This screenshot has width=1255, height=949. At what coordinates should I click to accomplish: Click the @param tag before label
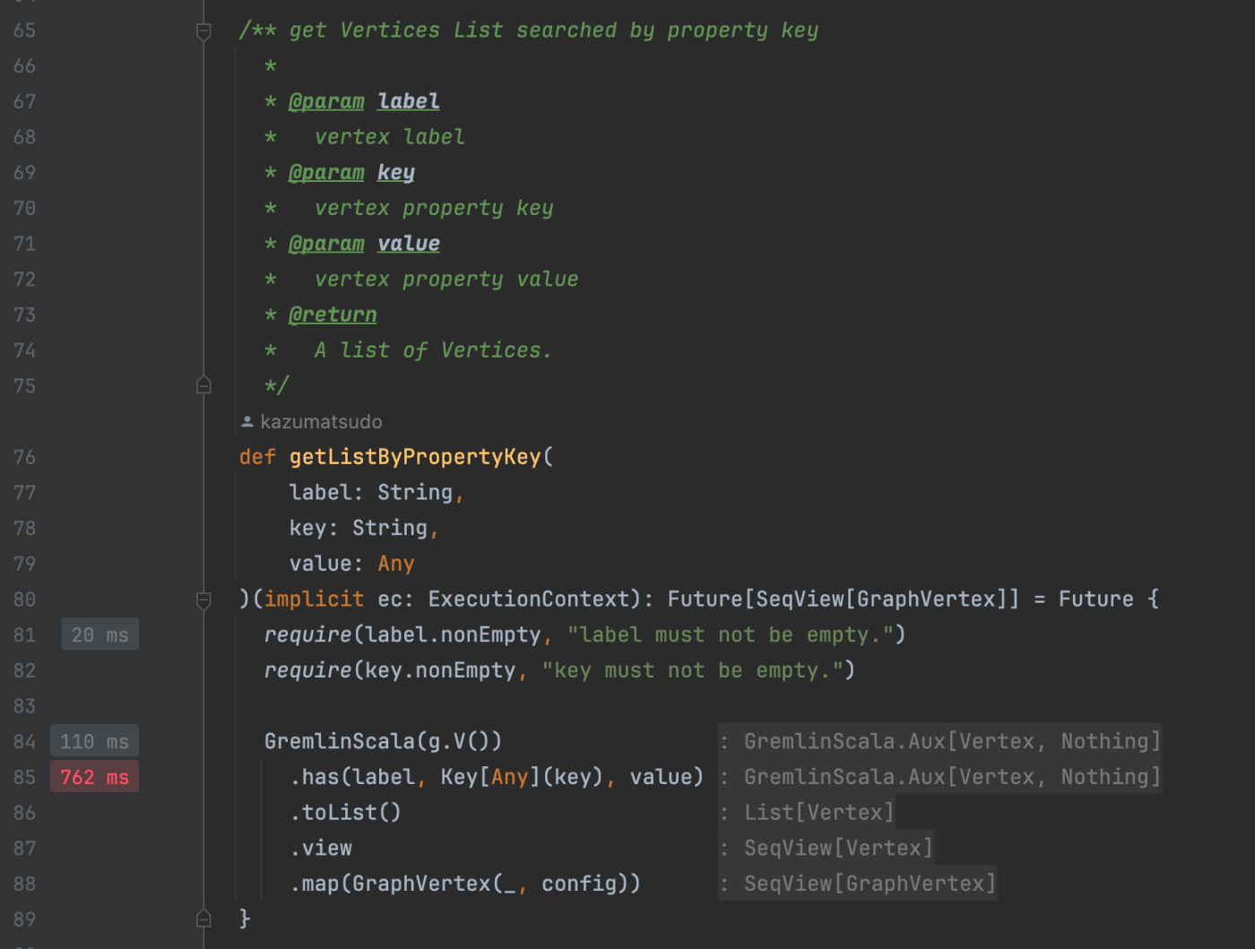[x=326, y=101]
